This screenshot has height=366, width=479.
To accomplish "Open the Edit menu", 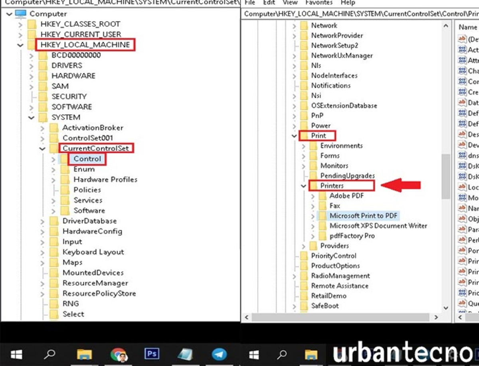I will click(268, 3).
